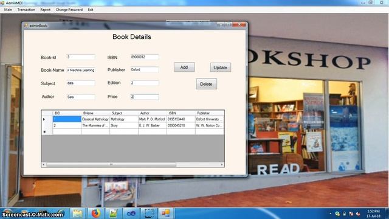Focus the Book-Id input field
Screen dimensions: 389x219
click(x=81, y=57)
